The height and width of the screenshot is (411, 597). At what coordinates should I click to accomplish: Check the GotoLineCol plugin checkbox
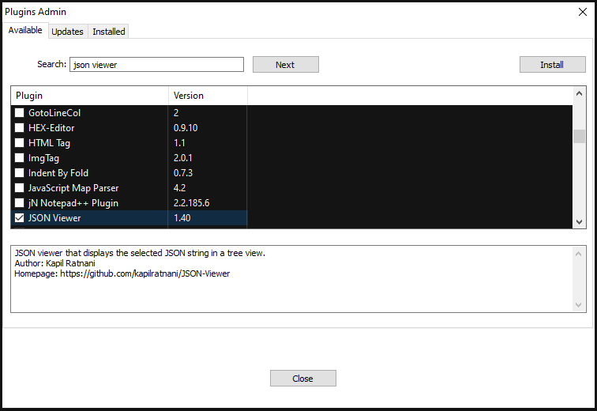point(20,113)
